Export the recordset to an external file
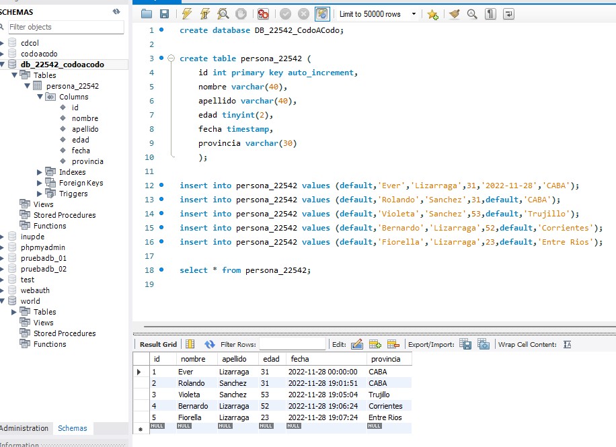Screen dimensions: 616x447 pos(465,344)
